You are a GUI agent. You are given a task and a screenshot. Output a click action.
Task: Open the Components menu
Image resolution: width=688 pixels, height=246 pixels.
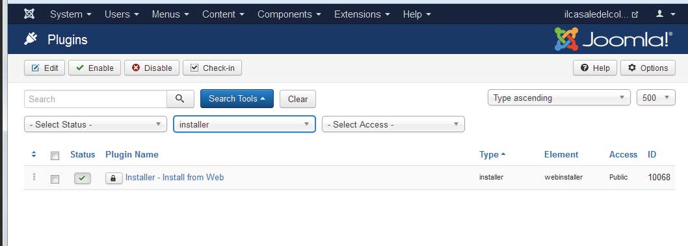[289, 14]
